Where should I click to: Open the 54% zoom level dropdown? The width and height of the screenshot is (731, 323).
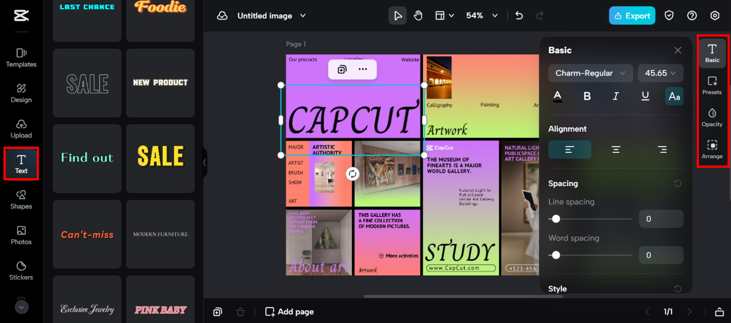point(482,16)
